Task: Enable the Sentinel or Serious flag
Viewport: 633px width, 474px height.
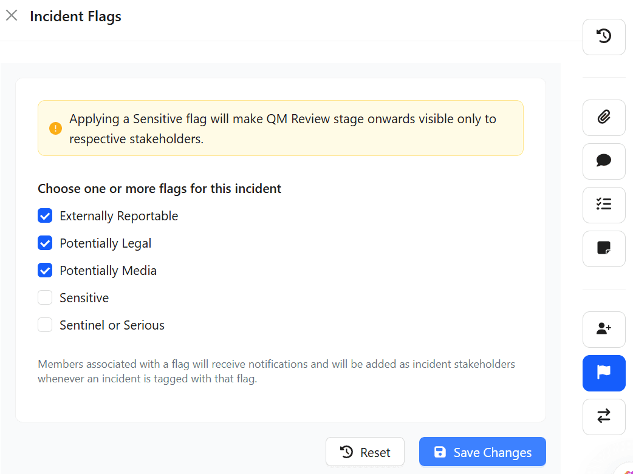Action: coord(45,325)
